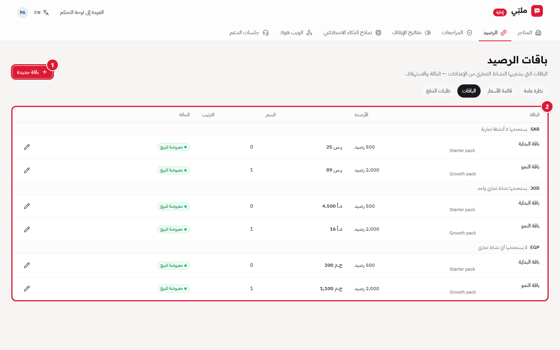Screen dimensions: 560x350
Task: Open the مفاتيح الإيقاف kill switches tab
Action: pos(411,33)
